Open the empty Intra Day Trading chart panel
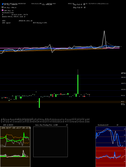This screenshot has width=126, height=167. pyautogui.click(x=50, y=142)
